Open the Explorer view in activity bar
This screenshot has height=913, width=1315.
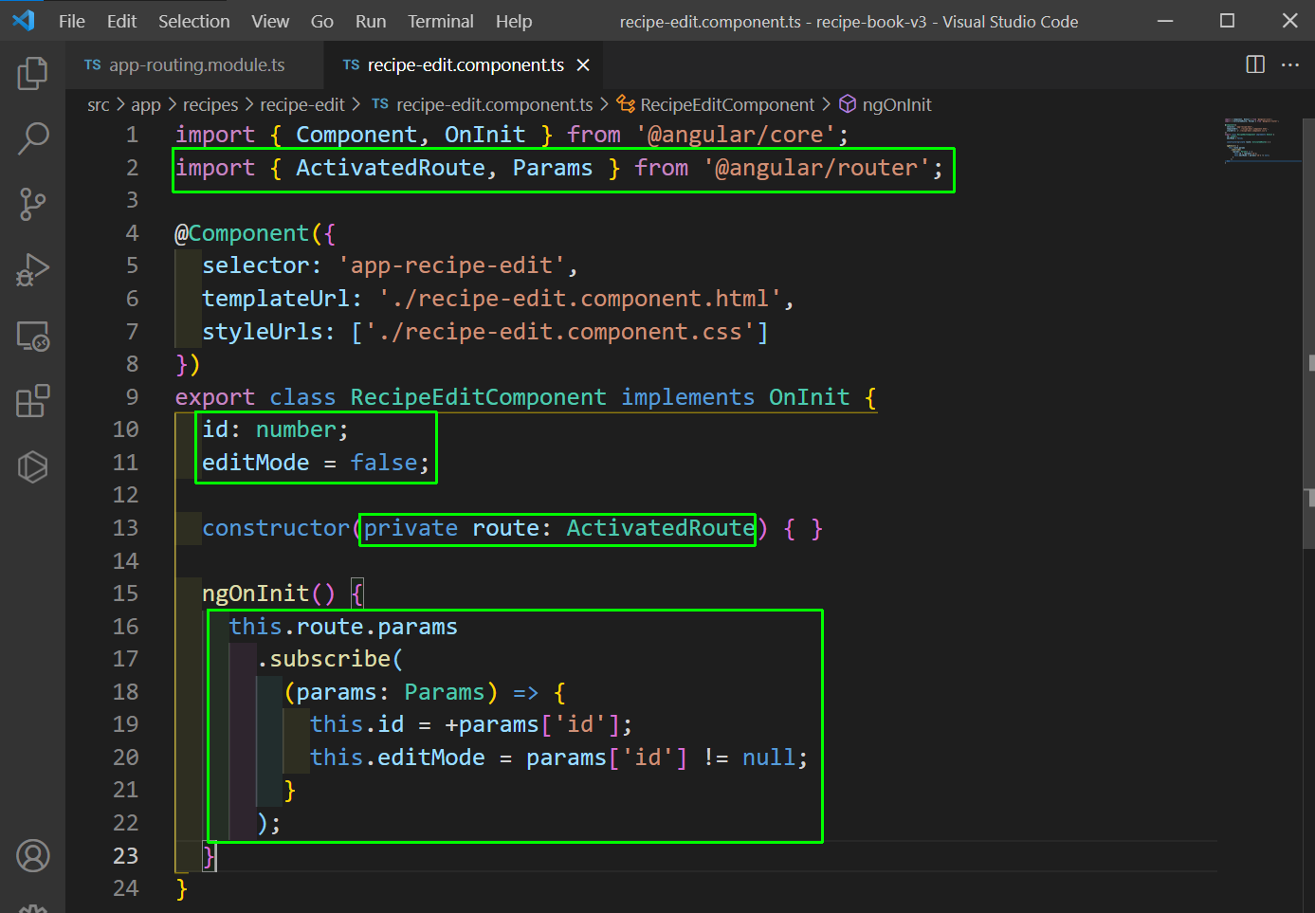[x=32, y=73]
